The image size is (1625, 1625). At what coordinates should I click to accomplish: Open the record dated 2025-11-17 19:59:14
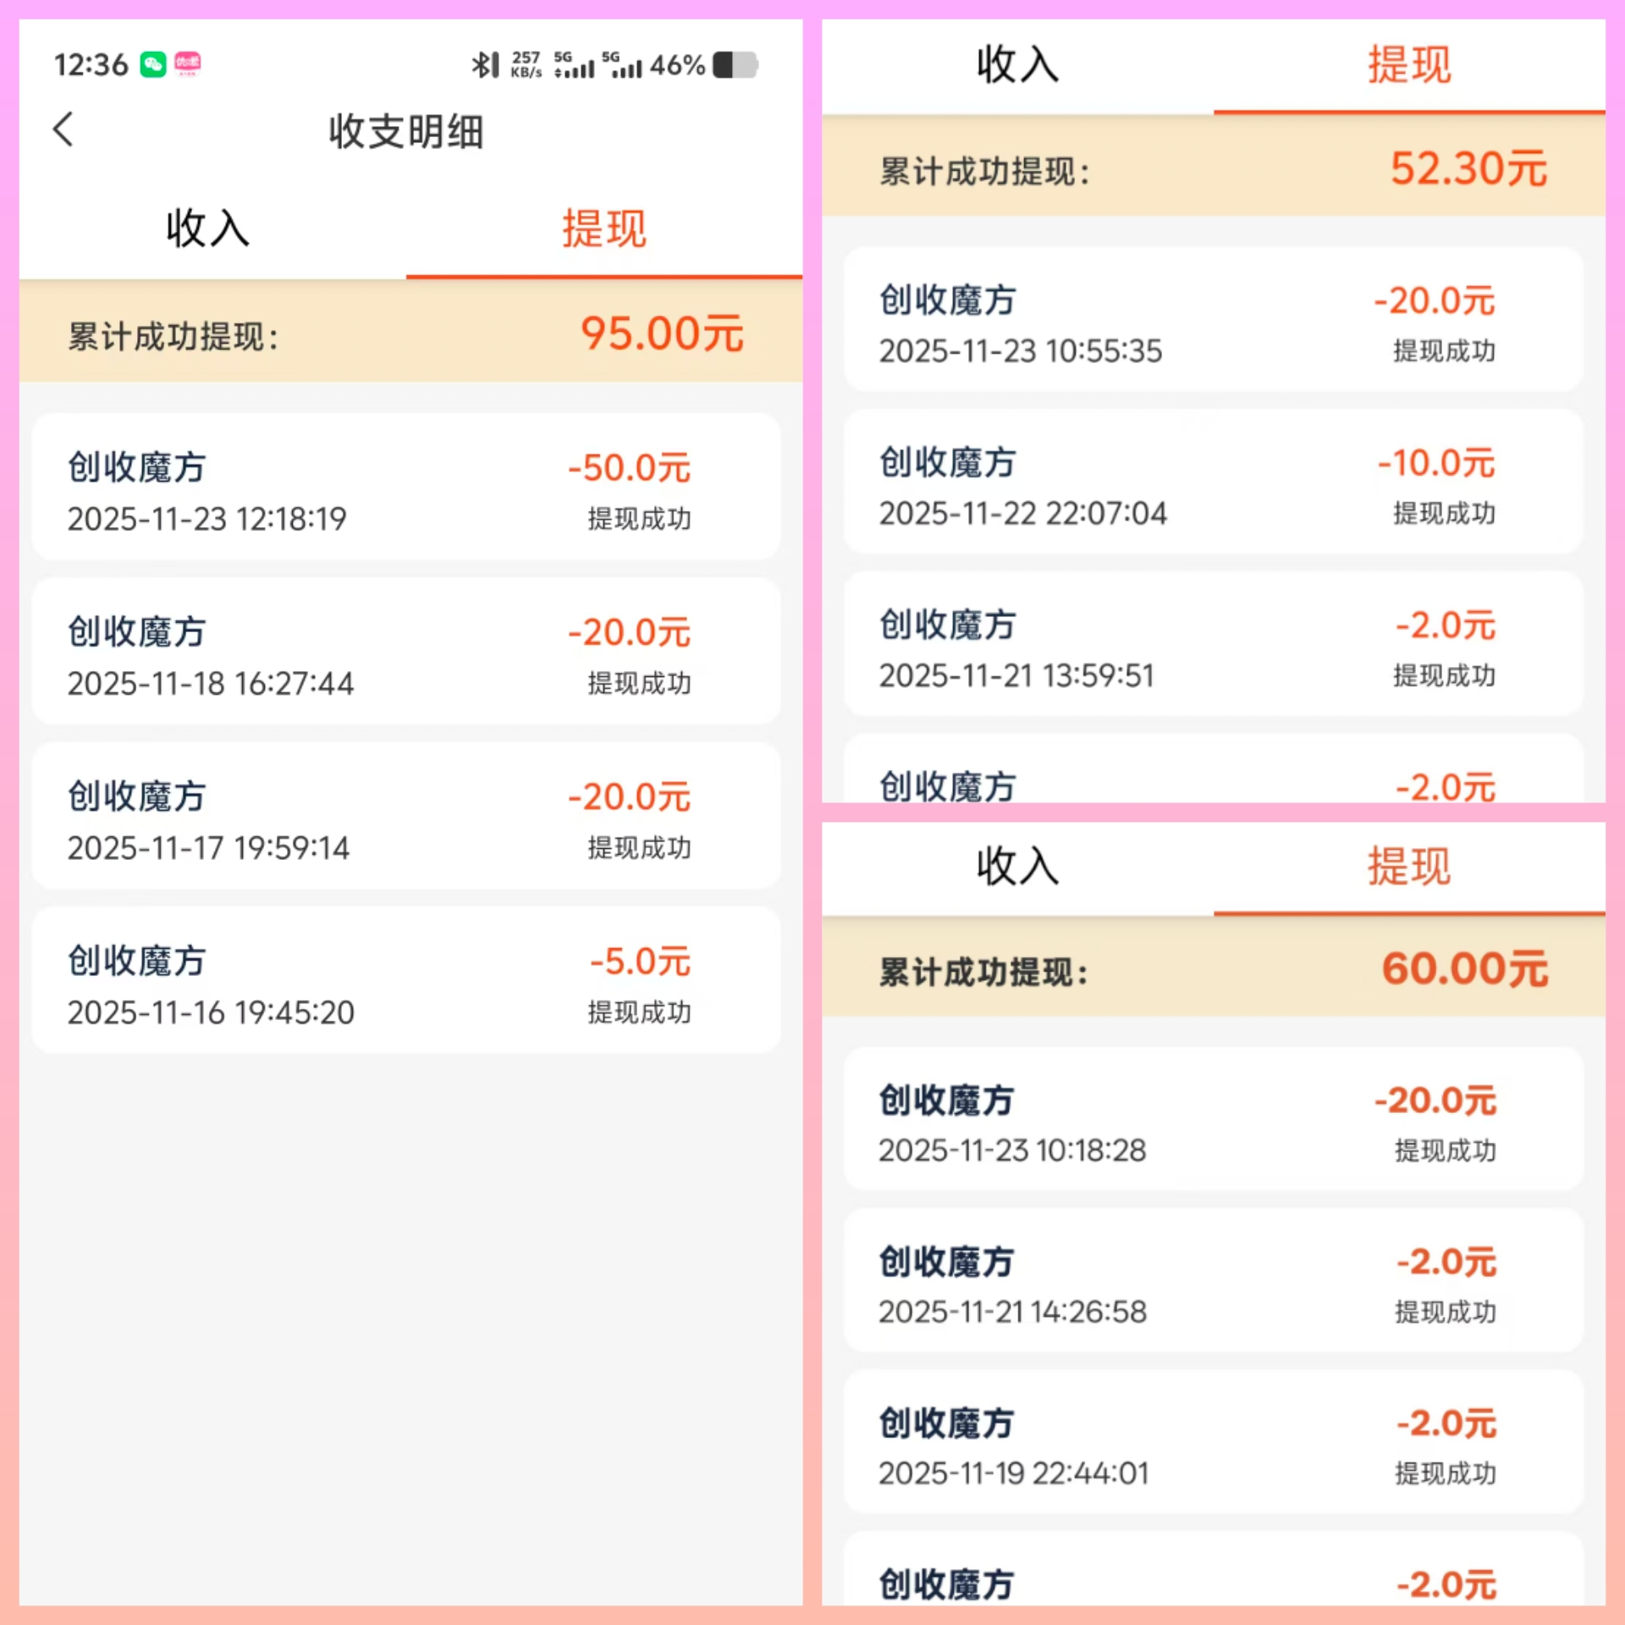click(x=406, y=818)
